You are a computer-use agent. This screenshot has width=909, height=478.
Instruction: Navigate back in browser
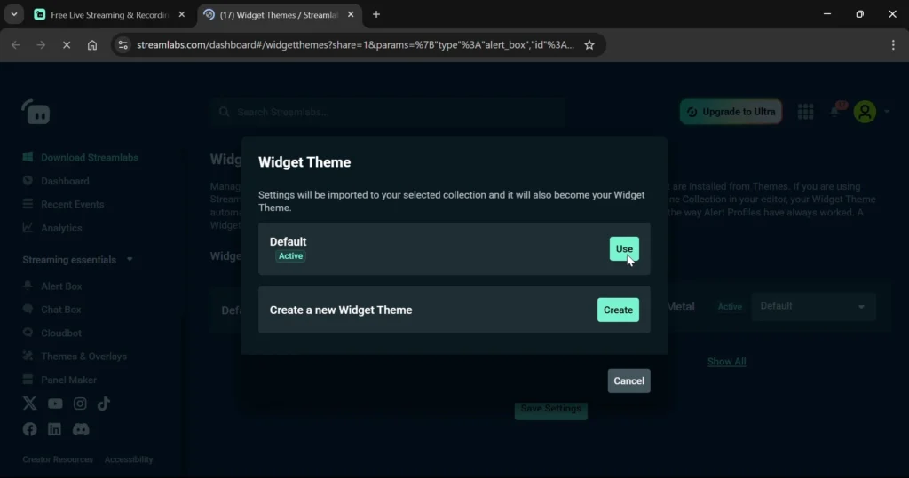click(x=16, y=45)
